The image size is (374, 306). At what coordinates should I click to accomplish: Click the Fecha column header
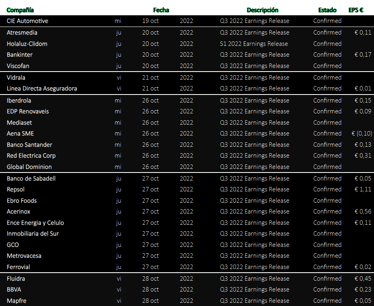point(161,10)
